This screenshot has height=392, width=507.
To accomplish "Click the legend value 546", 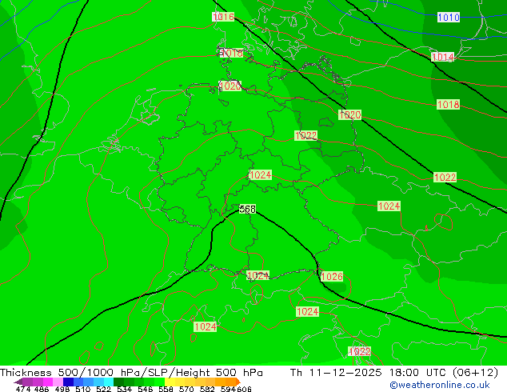I will click(146, 389).
